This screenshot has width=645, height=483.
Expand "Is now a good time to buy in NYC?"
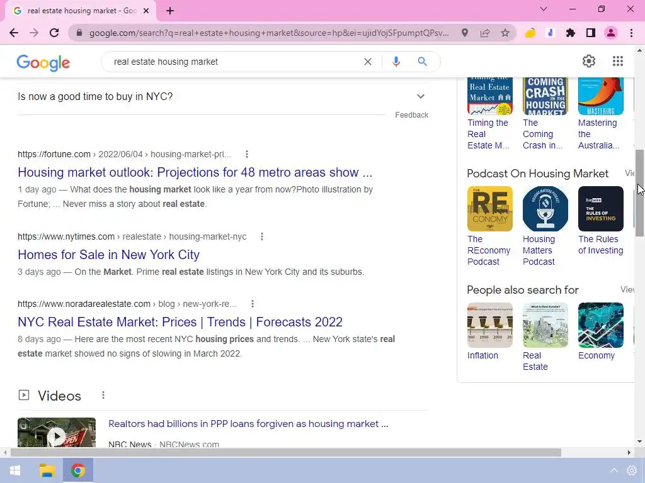point(223,96)
